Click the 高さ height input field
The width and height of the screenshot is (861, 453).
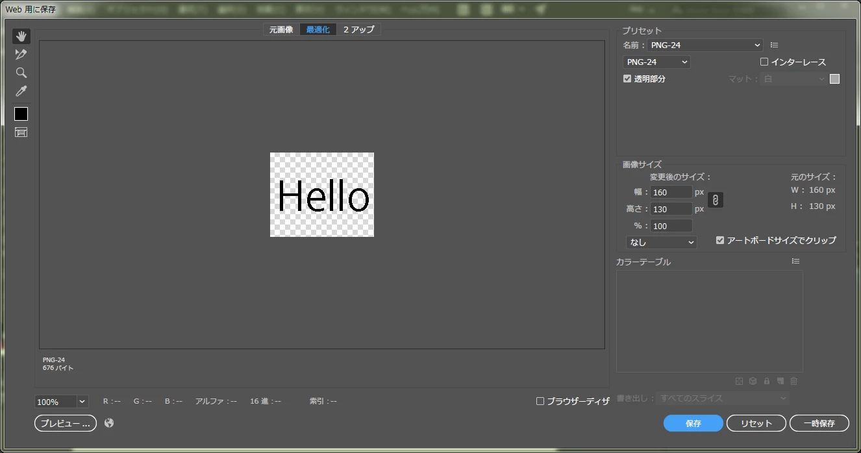click(671, 209)
